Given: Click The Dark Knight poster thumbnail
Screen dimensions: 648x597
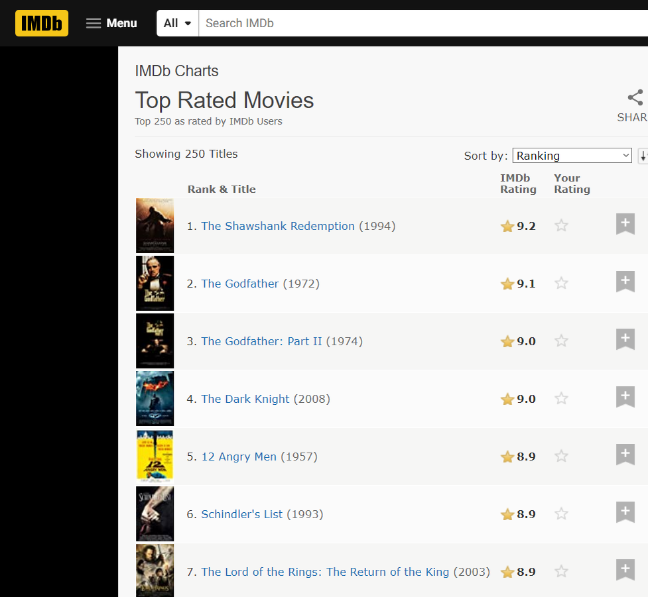Looking at the screenshot, I should [x=155, y=398].
